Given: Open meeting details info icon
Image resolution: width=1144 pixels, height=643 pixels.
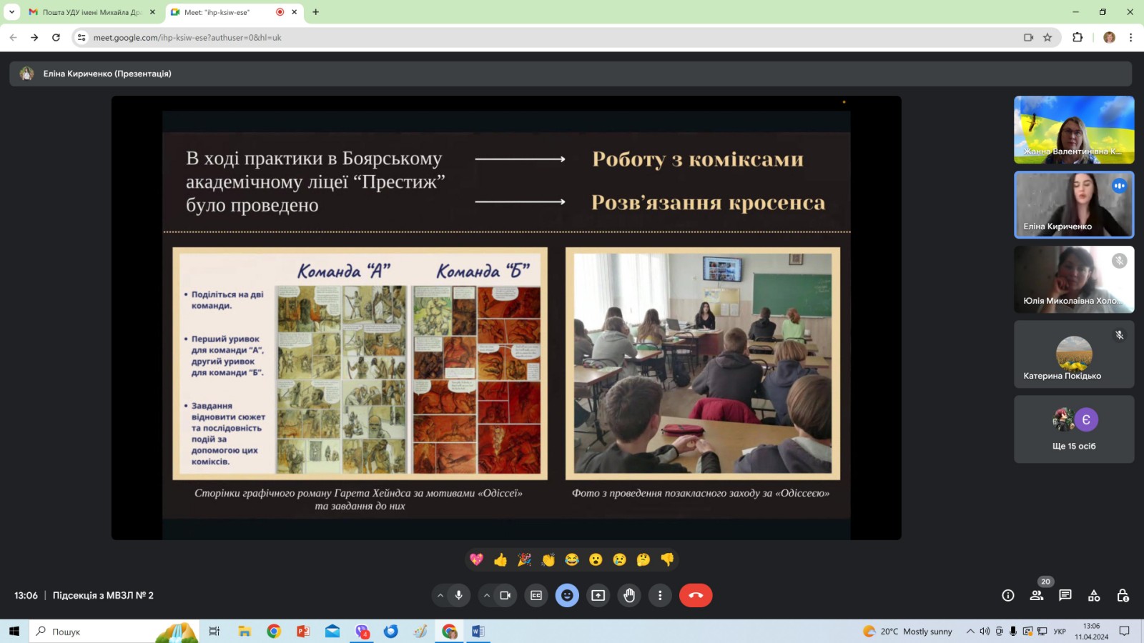Looking at the screenshot, I should click(1008, 595).
